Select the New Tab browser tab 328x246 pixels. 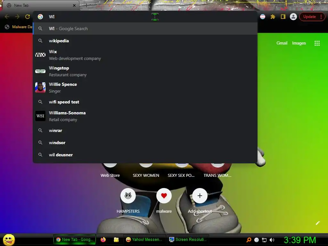pos(41,5)
